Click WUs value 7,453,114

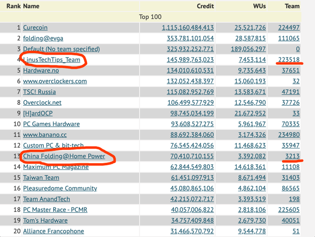(252, 59)
